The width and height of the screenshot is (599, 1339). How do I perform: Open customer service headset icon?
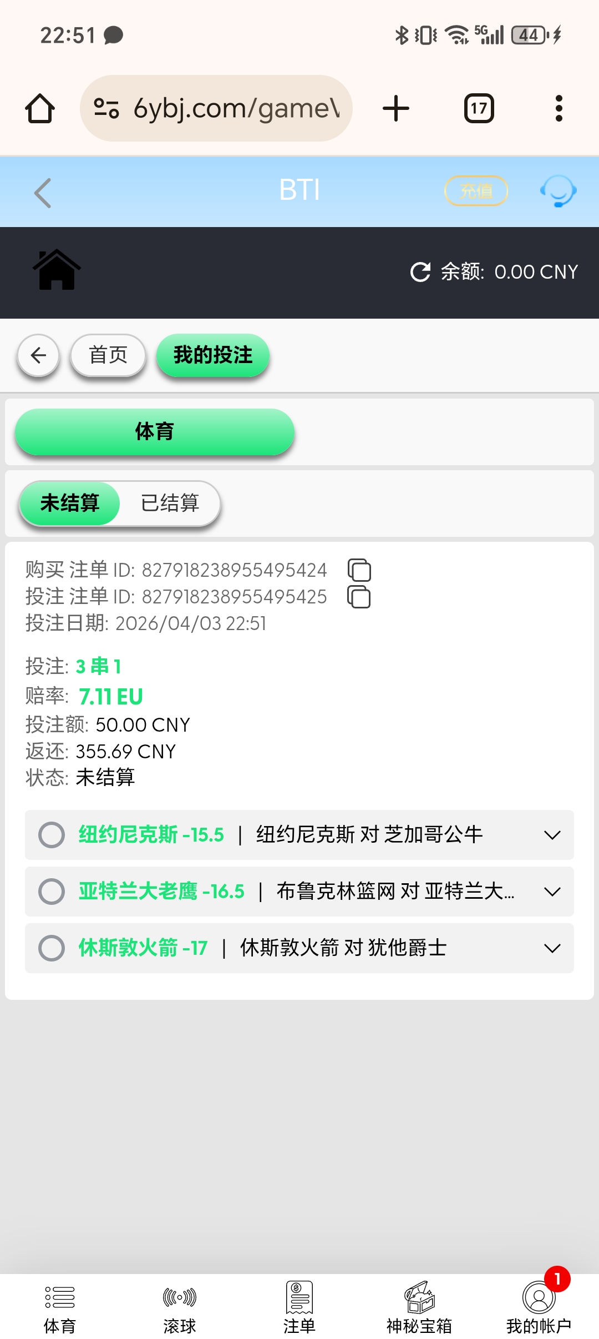click(x=558, y=192)
